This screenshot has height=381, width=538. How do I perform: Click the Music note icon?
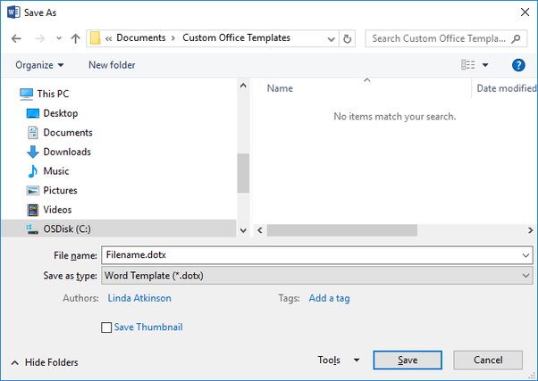(33, 171)
